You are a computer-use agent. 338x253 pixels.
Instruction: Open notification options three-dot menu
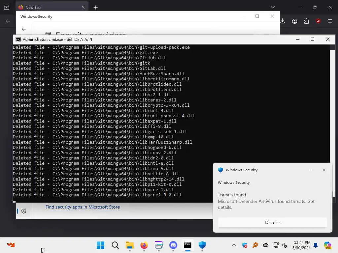coord(311,170)
